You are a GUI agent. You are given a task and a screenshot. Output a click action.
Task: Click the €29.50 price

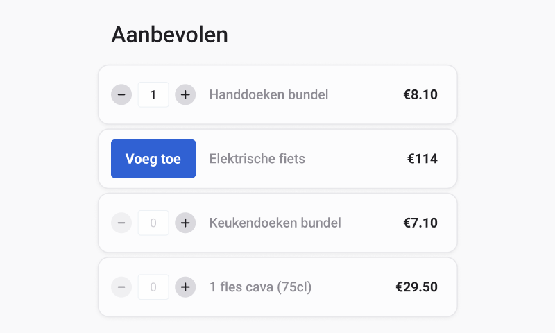[x=416, y=287]
